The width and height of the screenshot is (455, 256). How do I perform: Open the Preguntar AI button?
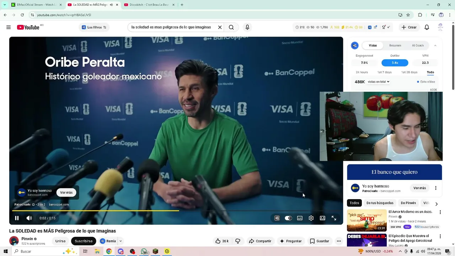pos(290,241)
